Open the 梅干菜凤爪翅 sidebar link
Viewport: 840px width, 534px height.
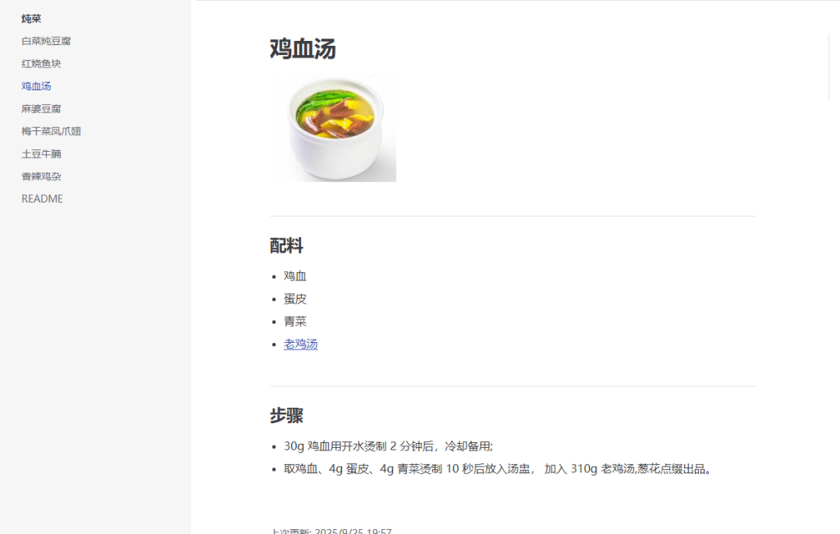[x=52, y=131]
